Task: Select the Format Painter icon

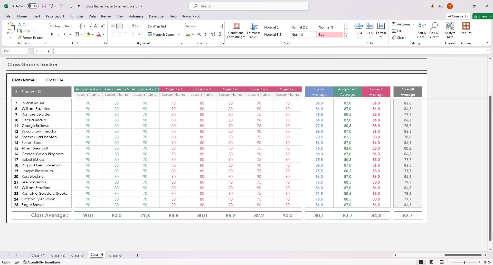Action: 30,37
